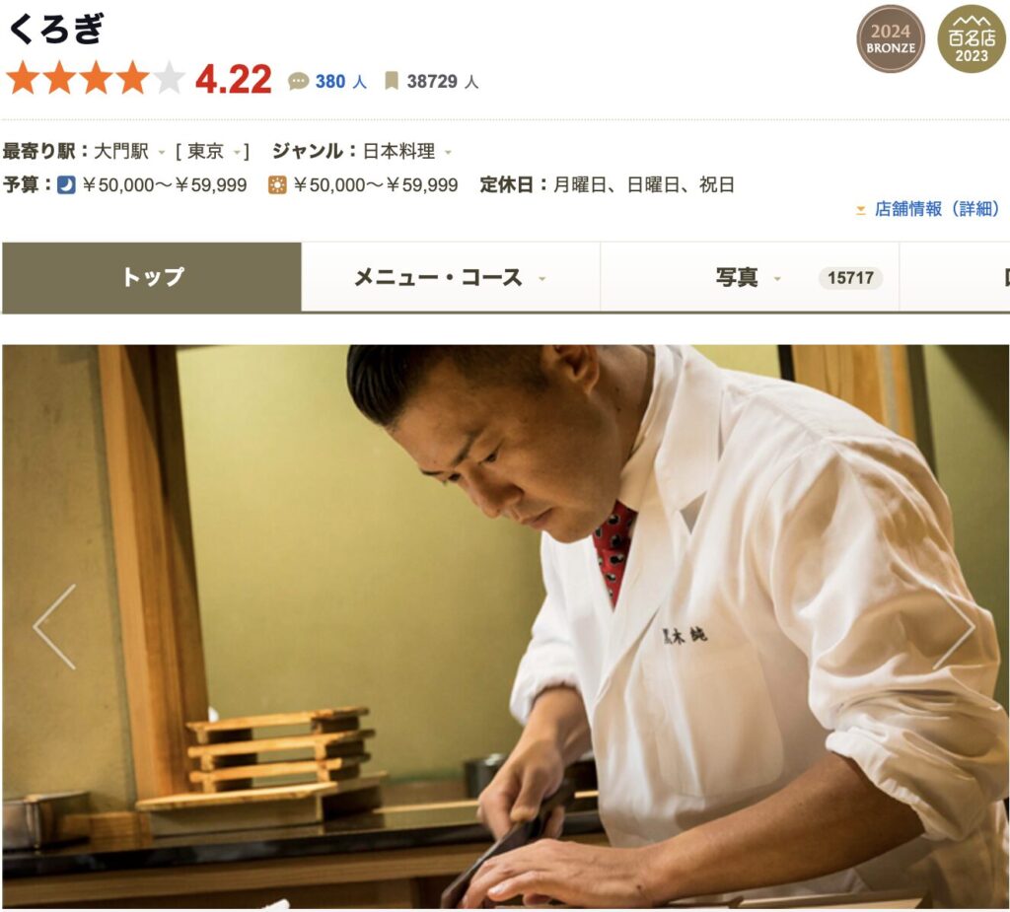Click the bookmark save icon
The height and width of the screenshot is (912, 1010).
point(391,81)
